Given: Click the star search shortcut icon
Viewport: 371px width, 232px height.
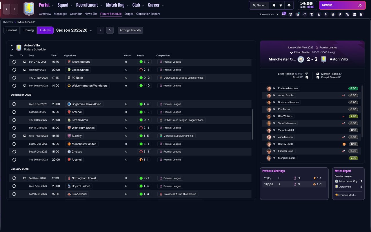Looking at the screenshot, I should [347, 14].
